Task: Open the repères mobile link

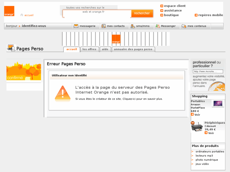Action: pos(210,15)
